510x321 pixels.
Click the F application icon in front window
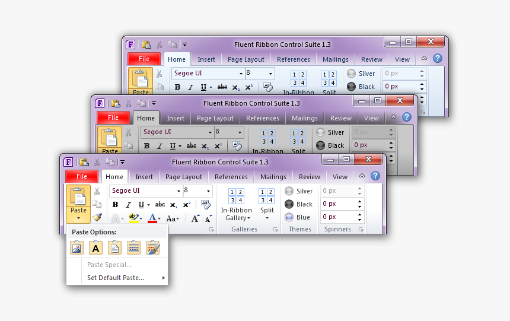[x=68, y=162]
